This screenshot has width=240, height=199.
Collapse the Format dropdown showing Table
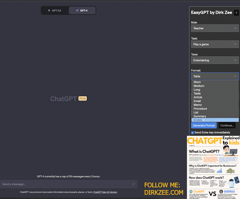[215, 76]
